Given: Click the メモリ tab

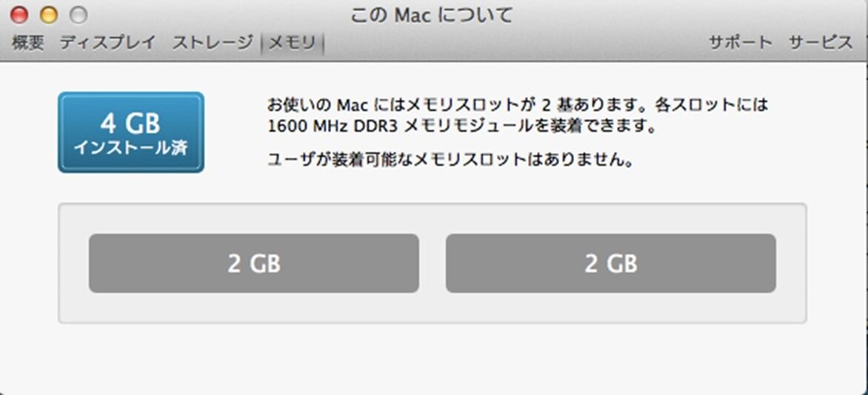Looking at the screenshot, I should [x=292, y=44].
